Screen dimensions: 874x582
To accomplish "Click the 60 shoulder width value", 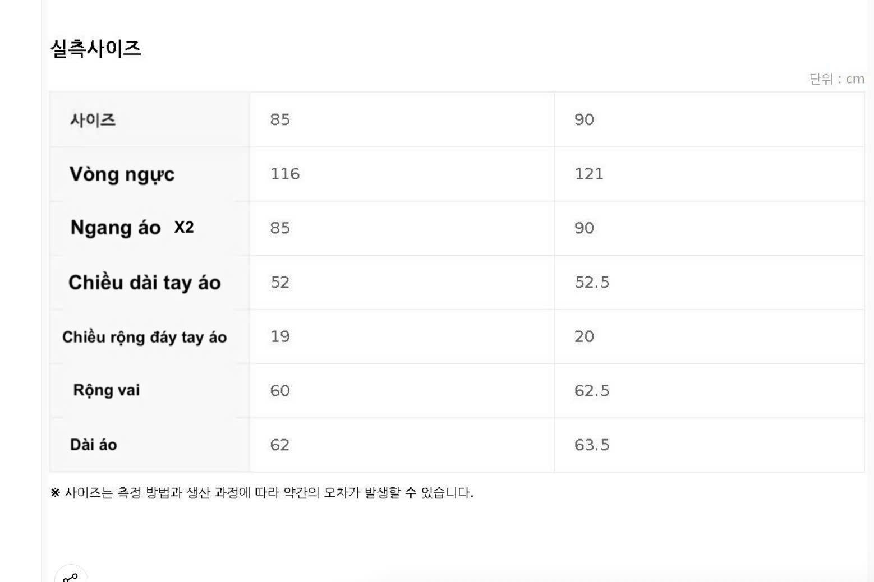I will click(x=280, y=390).
